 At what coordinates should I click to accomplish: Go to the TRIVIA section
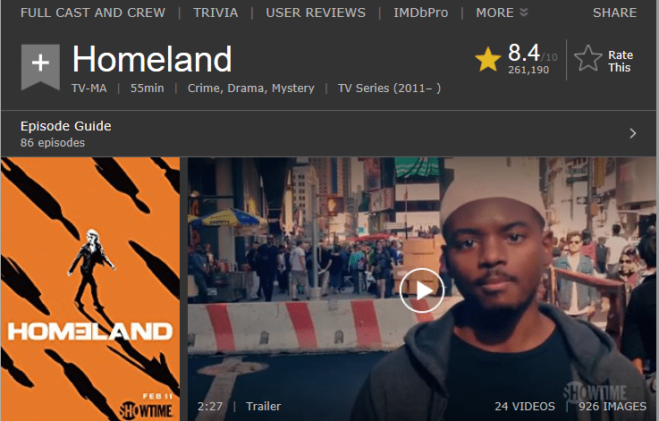(215, 13)
